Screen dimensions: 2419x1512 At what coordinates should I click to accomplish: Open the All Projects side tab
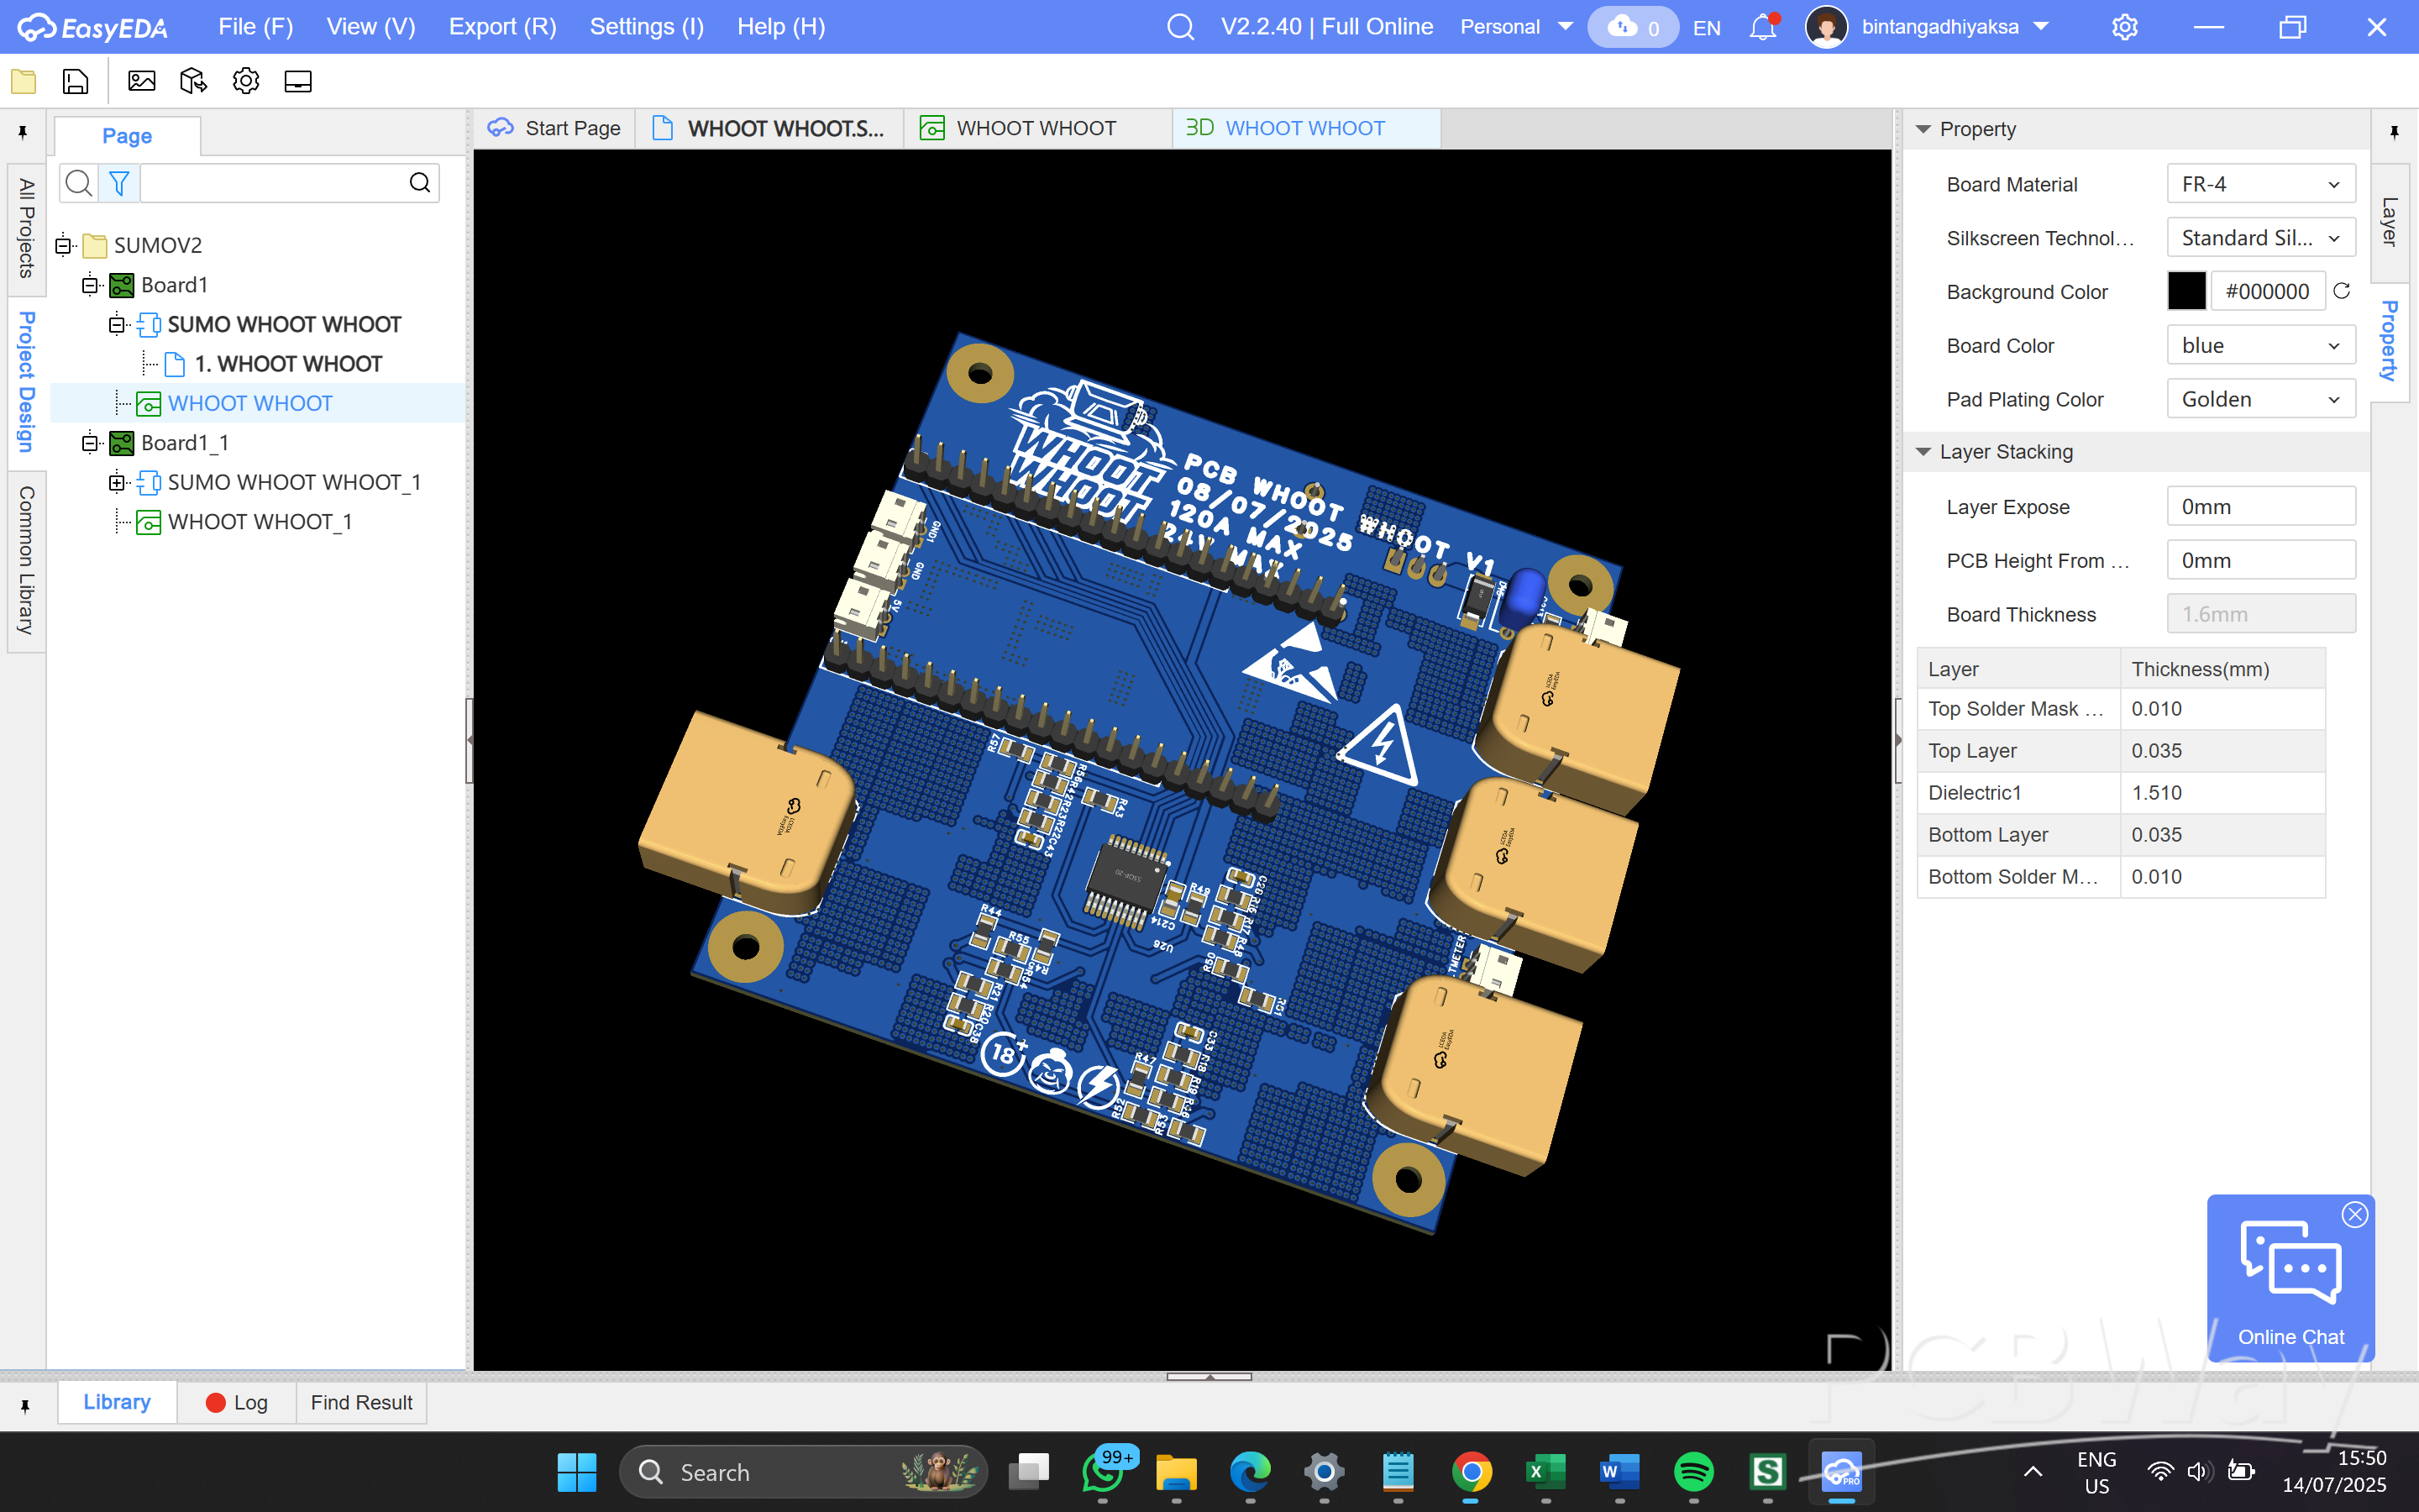(26, 228)
